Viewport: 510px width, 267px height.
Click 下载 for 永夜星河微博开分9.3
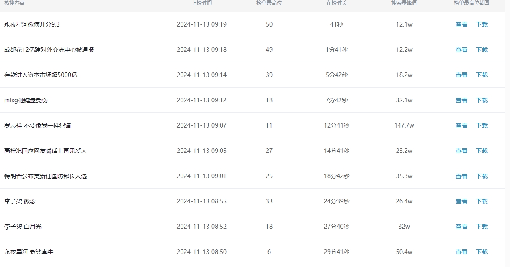[x=482, y=24]
